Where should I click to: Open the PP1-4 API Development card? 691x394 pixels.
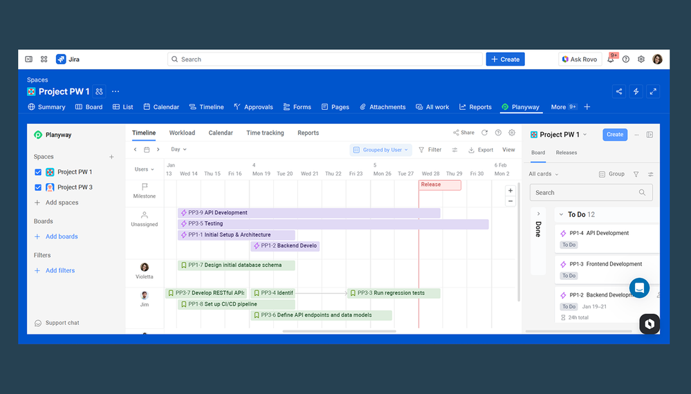point(607,238)
